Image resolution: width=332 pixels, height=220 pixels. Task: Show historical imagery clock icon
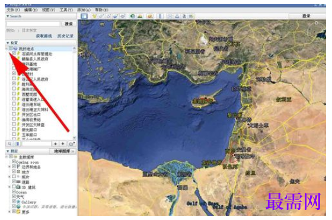click(x=133, y=16)
